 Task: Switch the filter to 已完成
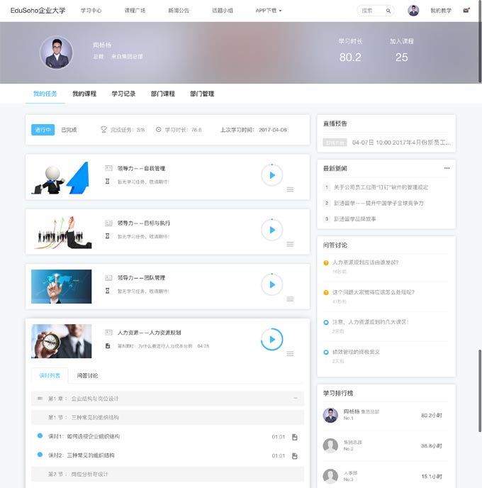[69, 130]
